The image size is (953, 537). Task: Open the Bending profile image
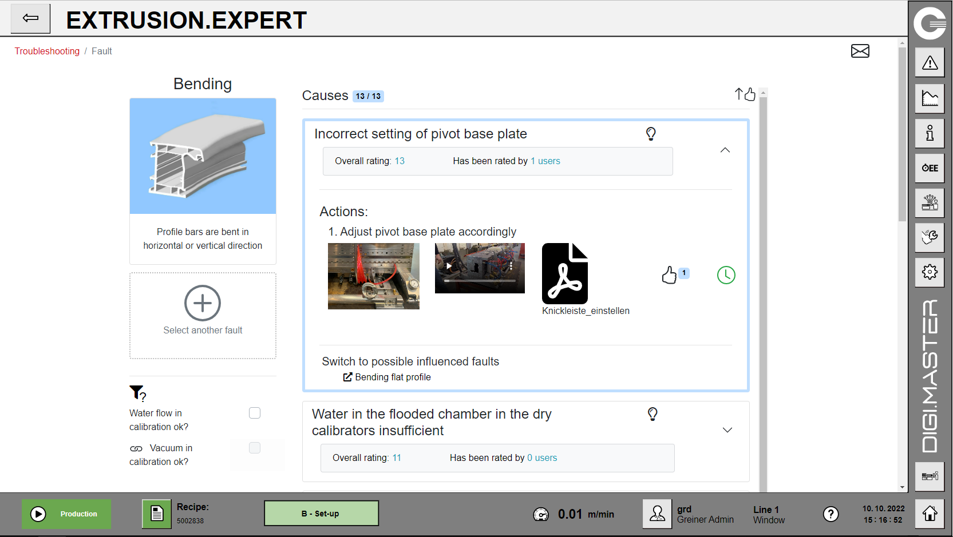coord(203,156)
